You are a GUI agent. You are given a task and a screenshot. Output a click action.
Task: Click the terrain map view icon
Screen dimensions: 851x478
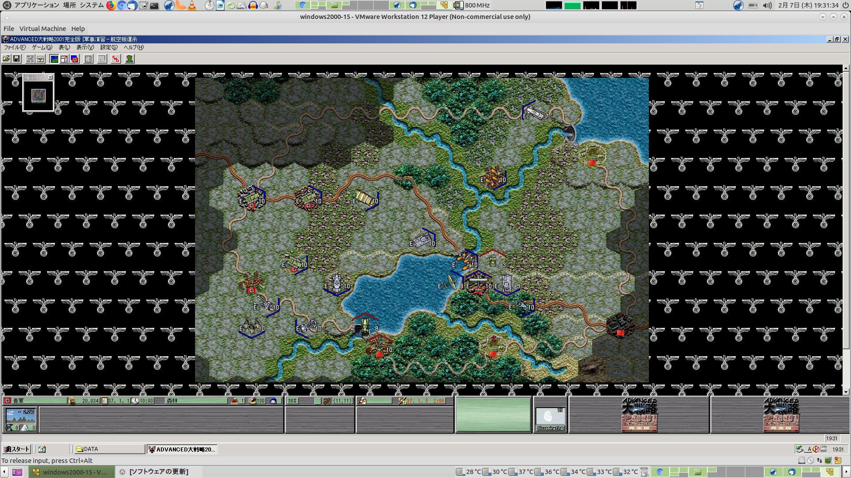click(54, 59)
